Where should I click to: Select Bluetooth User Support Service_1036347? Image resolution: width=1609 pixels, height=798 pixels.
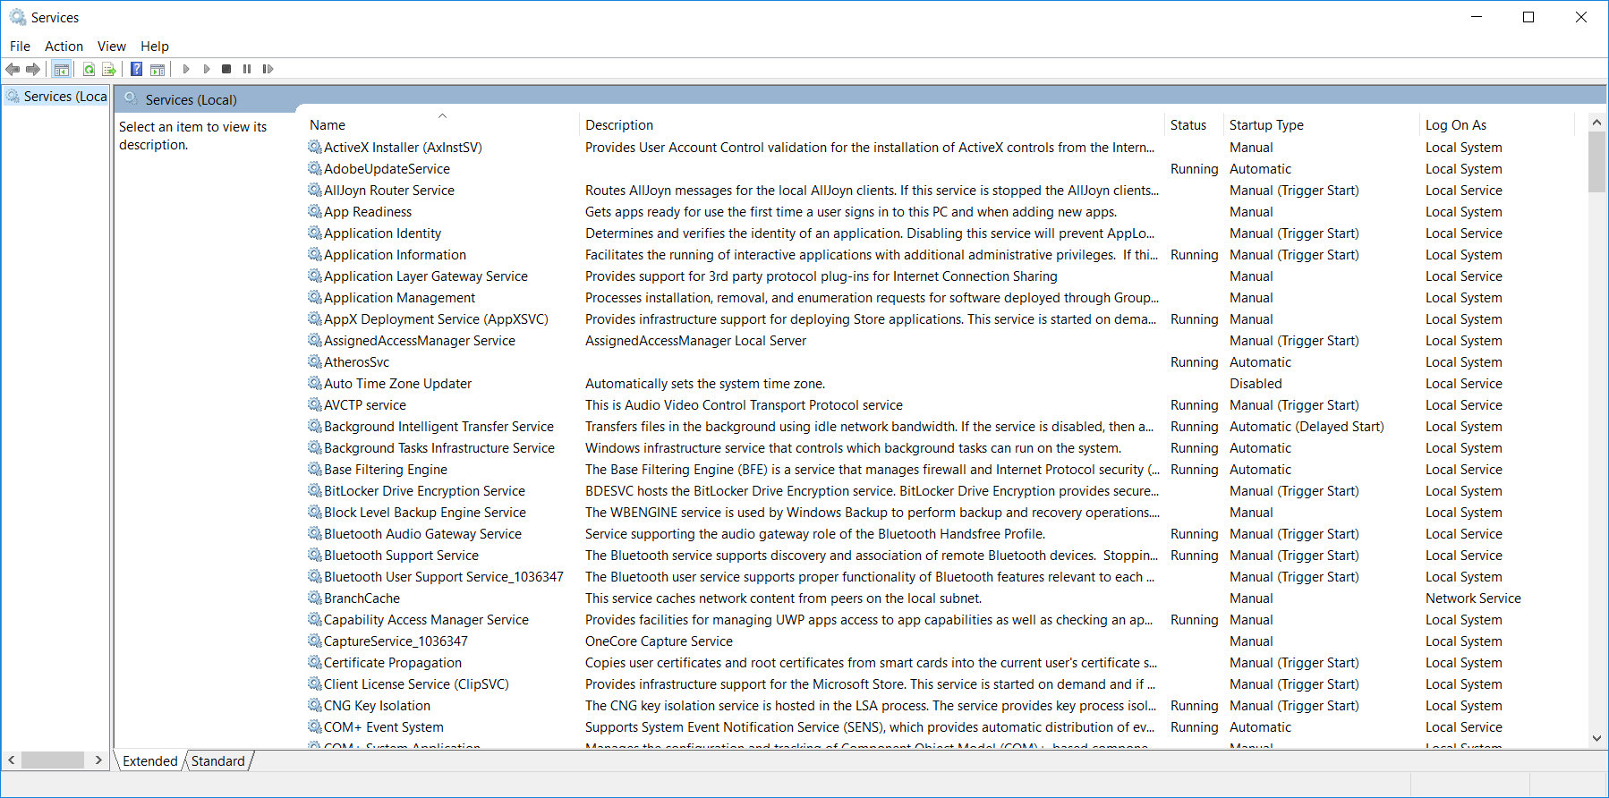pos(444,577)
